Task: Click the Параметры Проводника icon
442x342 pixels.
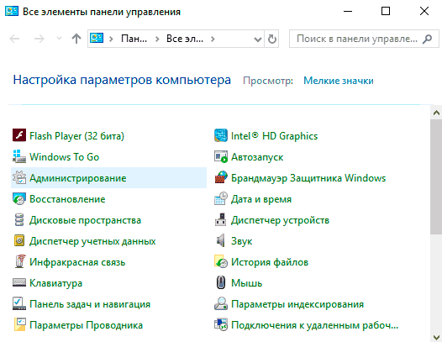Action: point(19,325)
